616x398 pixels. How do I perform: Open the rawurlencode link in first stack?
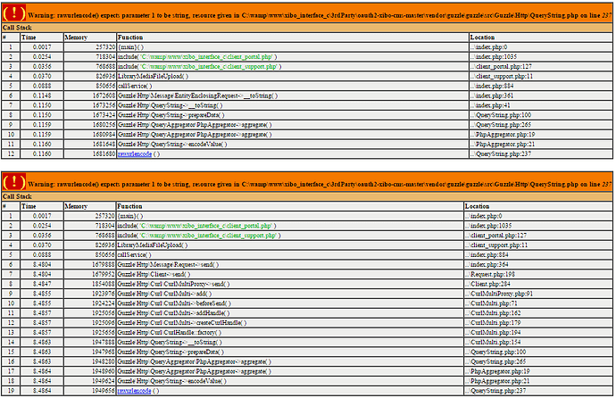click(x=135, y=153)
